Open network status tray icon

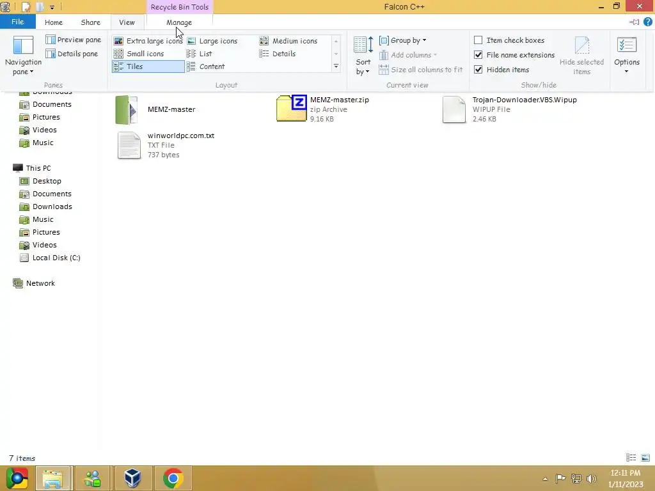point(576,479)
